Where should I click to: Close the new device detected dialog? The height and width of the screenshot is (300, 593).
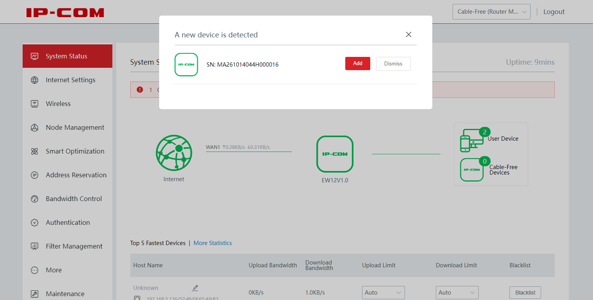coord(408,35)
